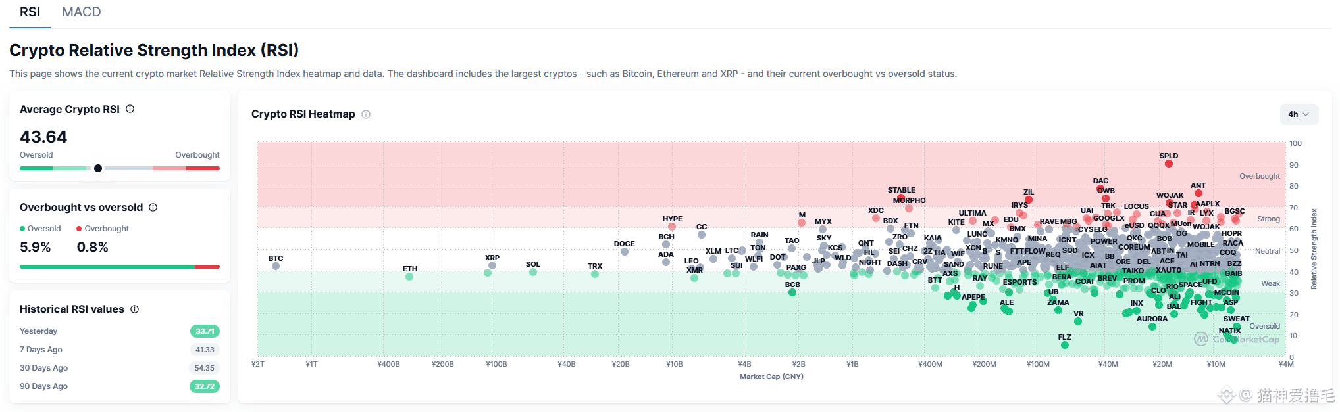Select the RSI tab
The image size is (1340, 412).
[x=30, y=12]
